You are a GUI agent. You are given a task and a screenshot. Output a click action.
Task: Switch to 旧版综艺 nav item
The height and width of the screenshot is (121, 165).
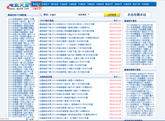pyautogui.click(x=118, y=4)
